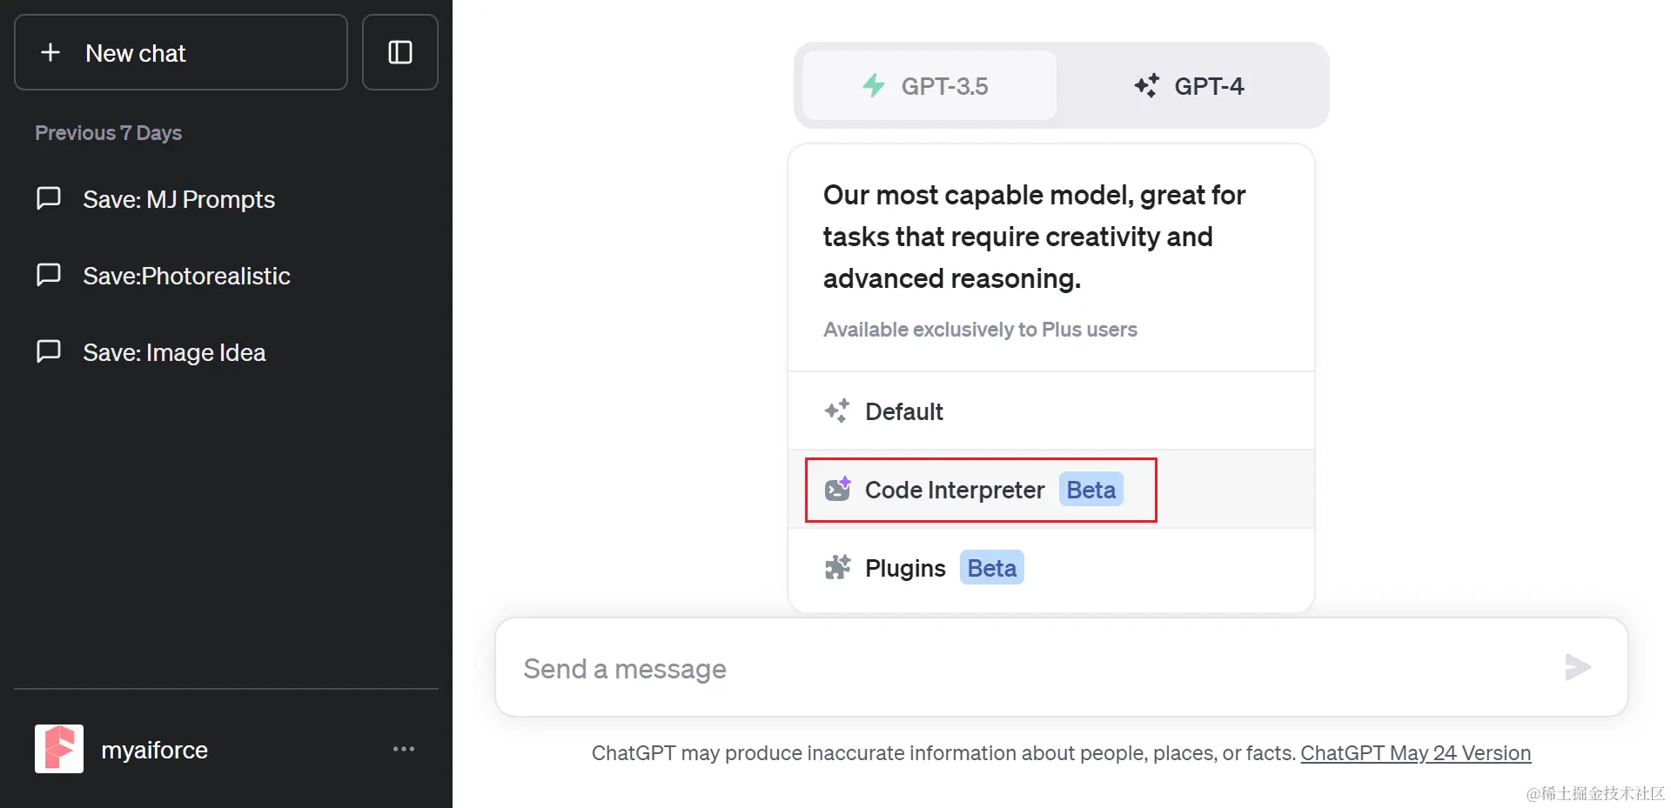Select the Default model mode

904,411
